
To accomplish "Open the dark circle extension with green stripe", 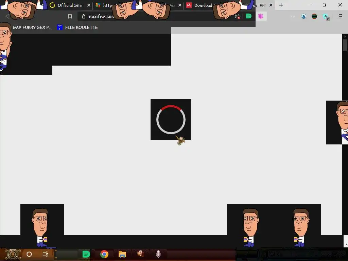I will click(x=314, y=16).
